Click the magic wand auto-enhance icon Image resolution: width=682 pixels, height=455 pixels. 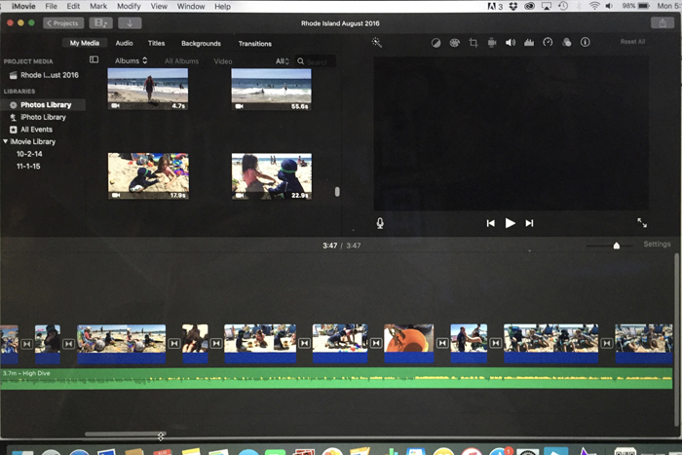[376, 43]
